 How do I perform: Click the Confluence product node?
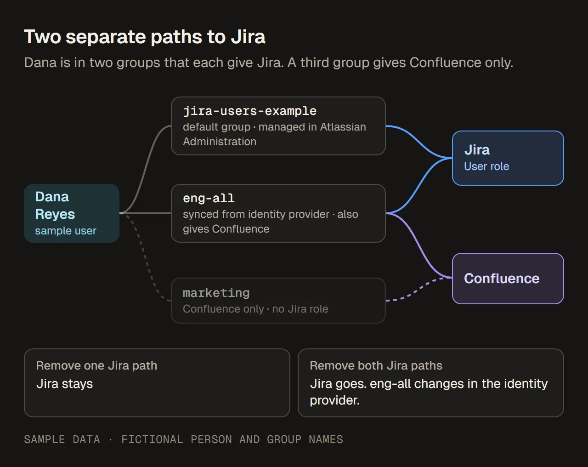click(508, 279)
